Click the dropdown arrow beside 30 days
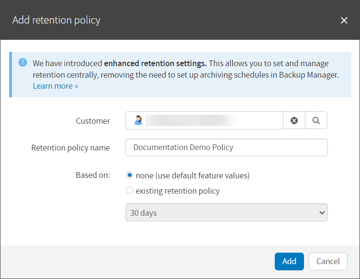This screenshot has width=360, height=279. click(x=321, y=213)
